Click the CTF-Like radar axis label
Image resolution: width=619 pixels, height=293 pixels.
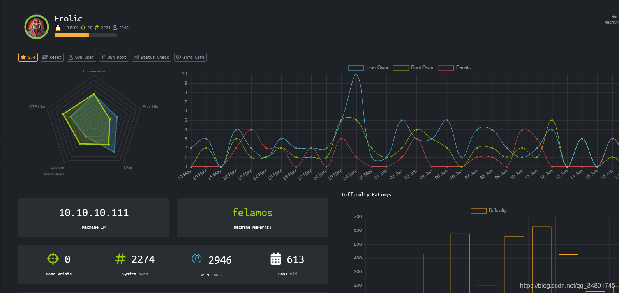point(37,107)
